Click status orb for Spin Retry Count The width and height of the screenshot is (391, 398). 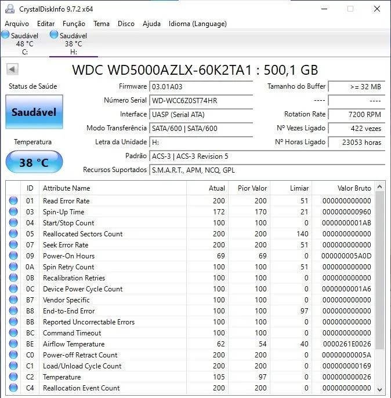pos(13,266)
